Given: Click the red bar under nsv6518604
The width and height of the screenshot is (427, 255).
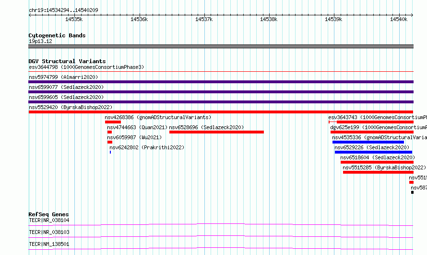Looking at the screenshot, I should coord(377,162).
